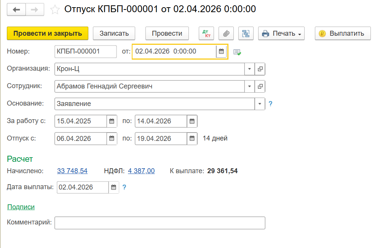Click the back navigation arrow
The width and height of the screenshot is (380, 248).
tap(16, 9)
